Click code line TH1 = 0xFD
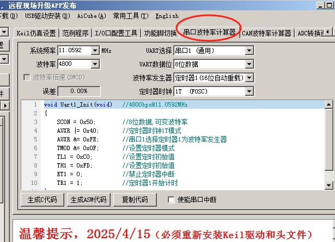 pyautogui.click(x=75, y=165)
